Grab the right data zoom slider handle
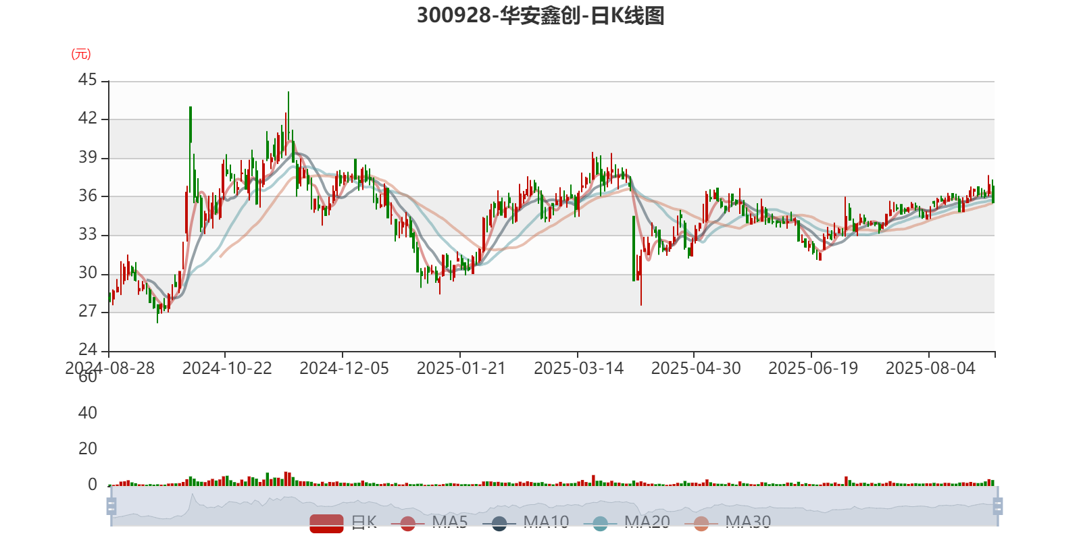Screen dimensions: 1081x540 click(998, 506)
